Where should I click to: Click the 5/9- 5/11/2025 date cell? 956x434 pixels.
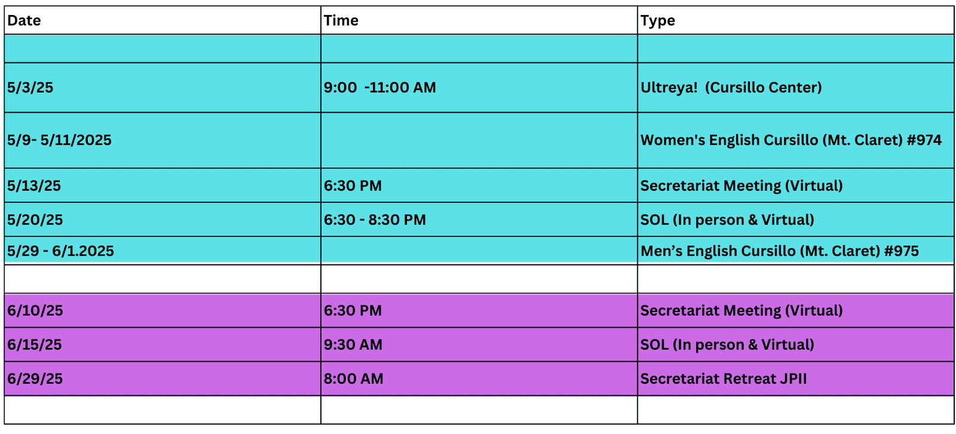pos(163,140)
